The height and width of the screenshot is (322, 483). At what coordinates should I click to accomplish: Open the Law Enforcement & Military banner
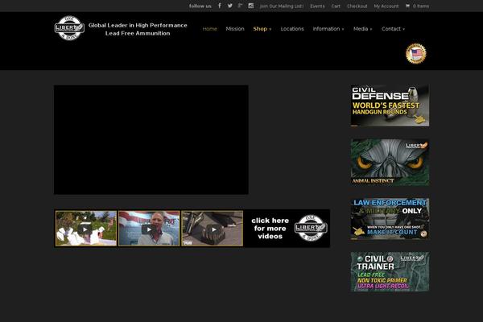(x=390, y=218)
